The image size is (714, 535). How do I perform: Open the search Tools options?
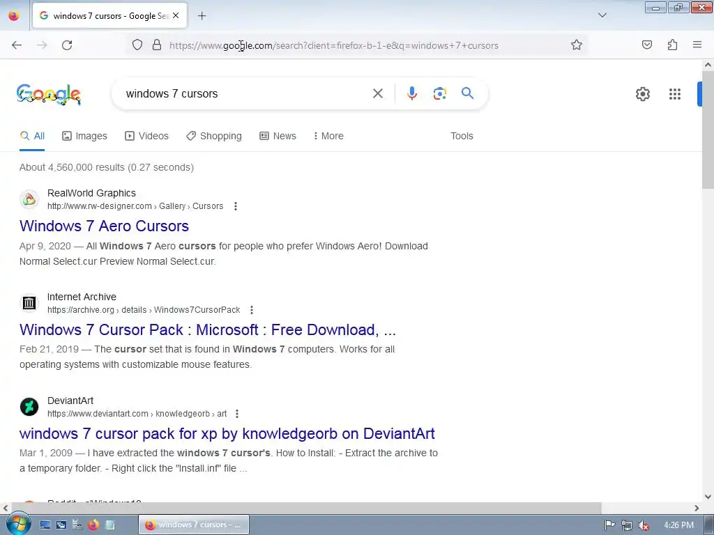pyautogui.click(x=462, y=136)
